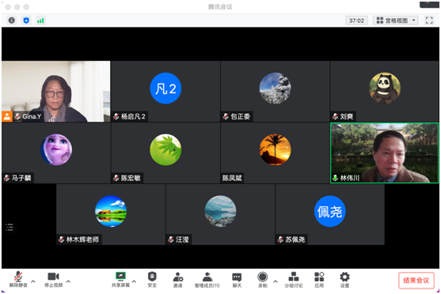Expand audio options arrow beside 解除静音
The height and width of the screenshot is (294, 441).
pyautogui.click(x=33, y=281)
